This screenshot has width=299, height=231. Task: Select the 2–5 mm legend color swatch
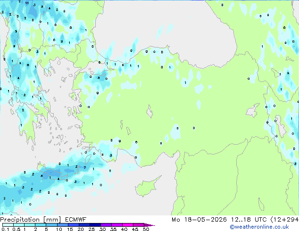[41, 225]
